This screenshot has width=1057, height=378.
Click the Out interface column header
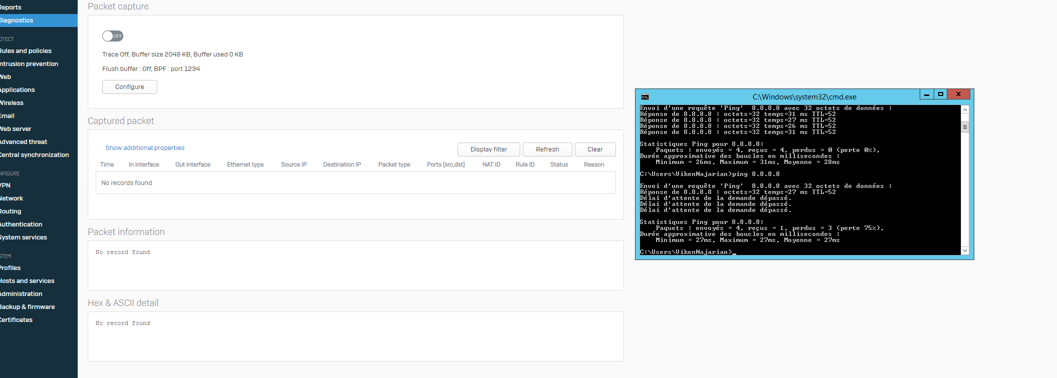pos(193,164)
